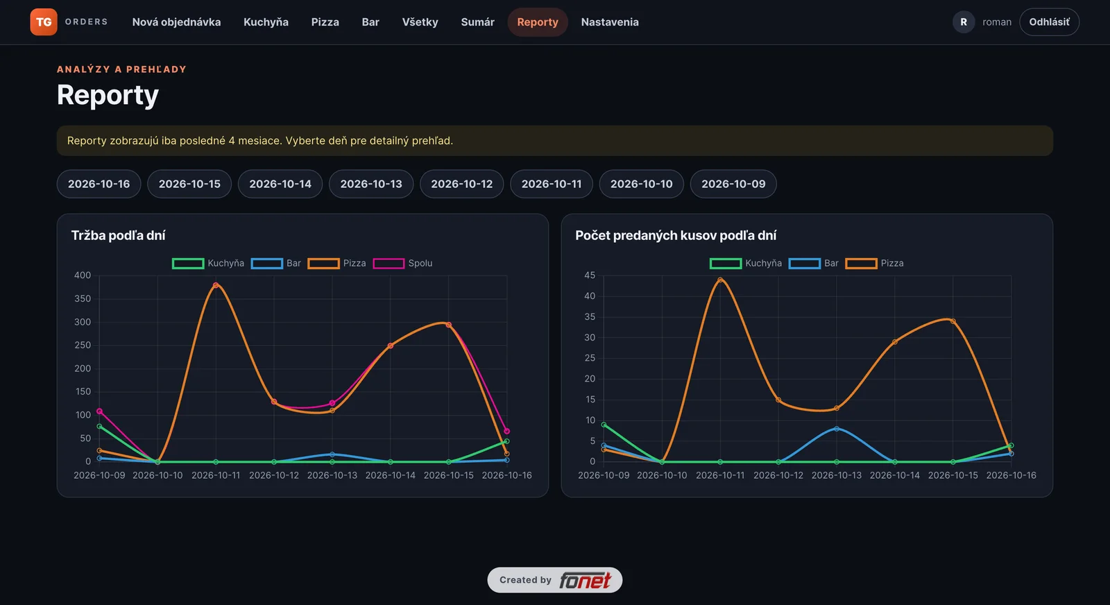Select day 2026-10-14 report
The height and width of the screenshot is (605, 1110).
pyautogui.click(x=280, y=184)
